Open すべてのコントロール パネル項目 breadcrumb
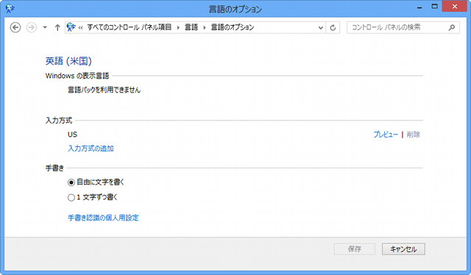471x275 pixels. tap(130, 27)
